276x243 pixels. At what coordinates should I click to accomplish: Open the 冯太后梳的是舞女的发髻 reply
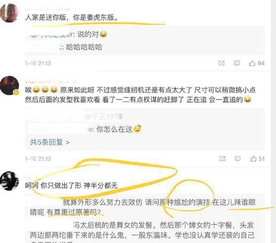click(142, 230)
